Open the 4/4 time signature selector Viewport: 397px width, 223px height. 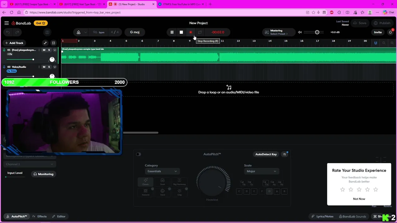tap(115, 32)
